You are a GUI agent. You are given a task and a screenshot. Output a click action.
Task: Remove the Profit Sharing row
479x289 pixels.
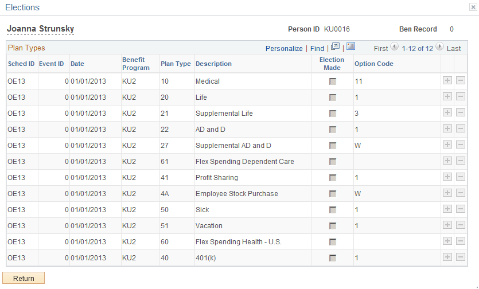tap(461, 177)
